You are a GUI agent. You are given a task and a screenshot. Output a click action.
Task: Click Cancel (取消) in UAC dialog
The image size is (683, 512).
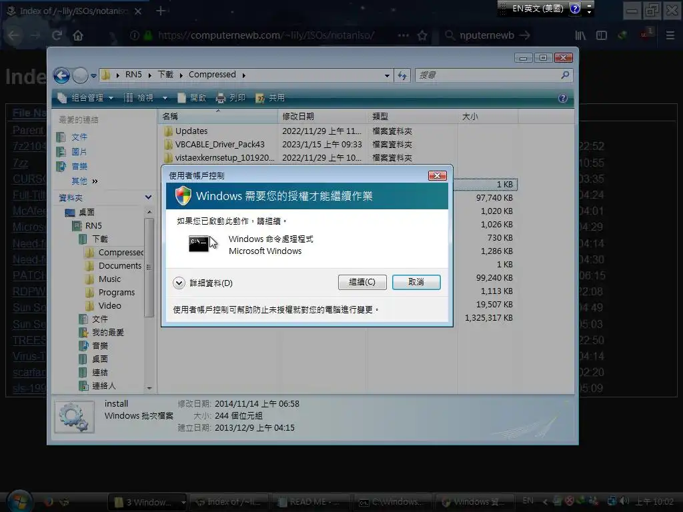click(x=416, y=282)
